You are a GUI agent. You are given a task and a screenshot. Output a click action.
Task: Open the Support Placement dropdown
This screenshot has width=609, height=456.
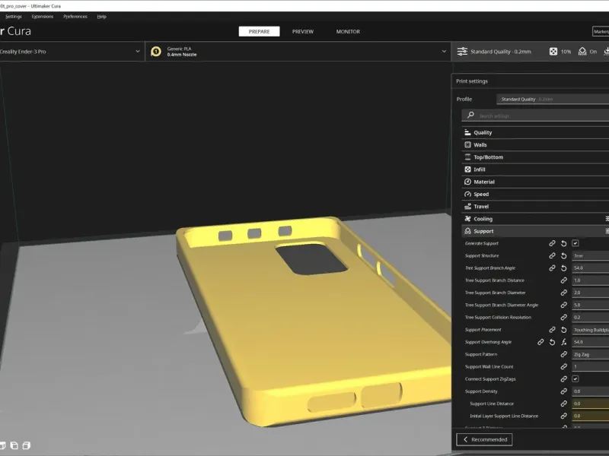click(x=591, y=330)
